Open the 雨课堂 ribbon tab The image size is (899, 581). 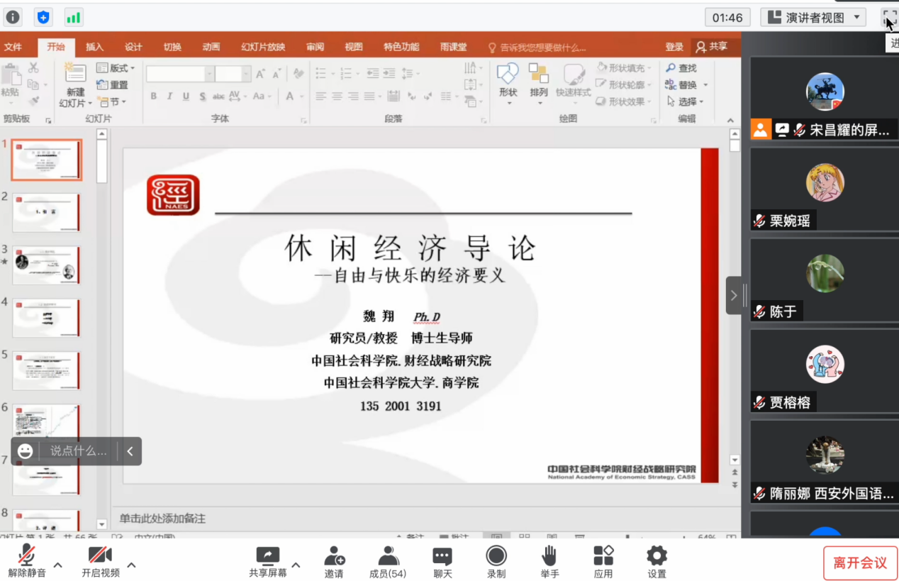coord(449,47)
